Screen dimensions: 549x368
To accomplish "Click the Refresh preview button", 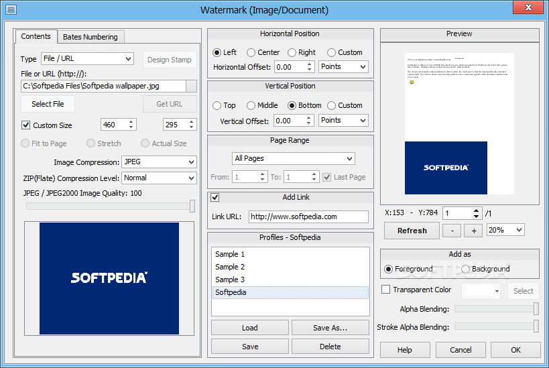I will click(x=412, y=231).
